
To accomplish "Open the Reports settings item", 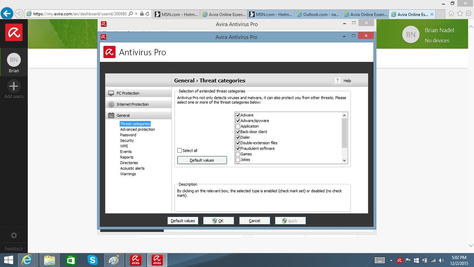I will click(x=127, y=157).
